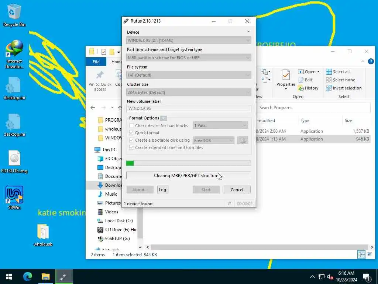Click the muted volume tray icon

(x=330, y=277)
